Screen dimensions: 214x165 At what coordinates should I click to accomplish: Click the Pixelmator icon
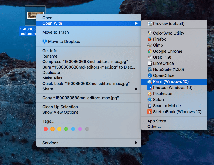pos(150,94)
